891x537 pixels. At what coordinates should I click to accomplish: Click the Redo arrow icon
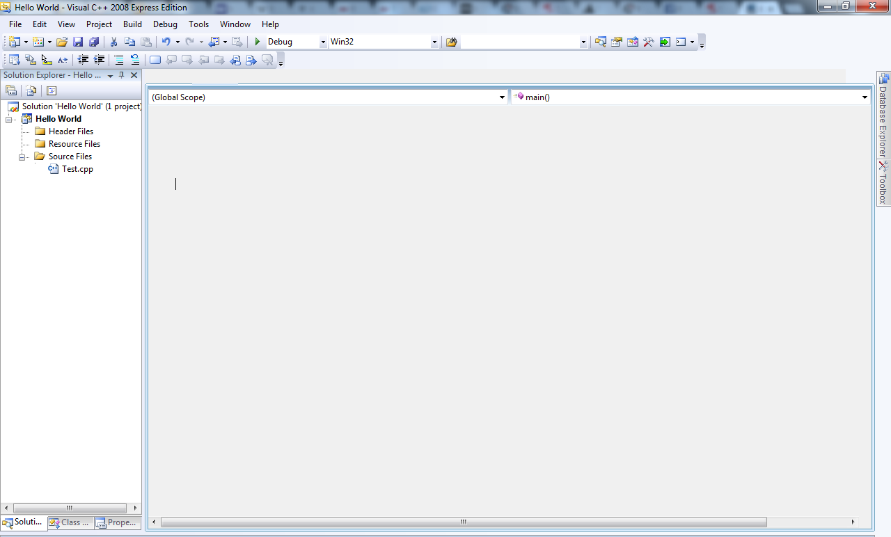click(189, 42)
